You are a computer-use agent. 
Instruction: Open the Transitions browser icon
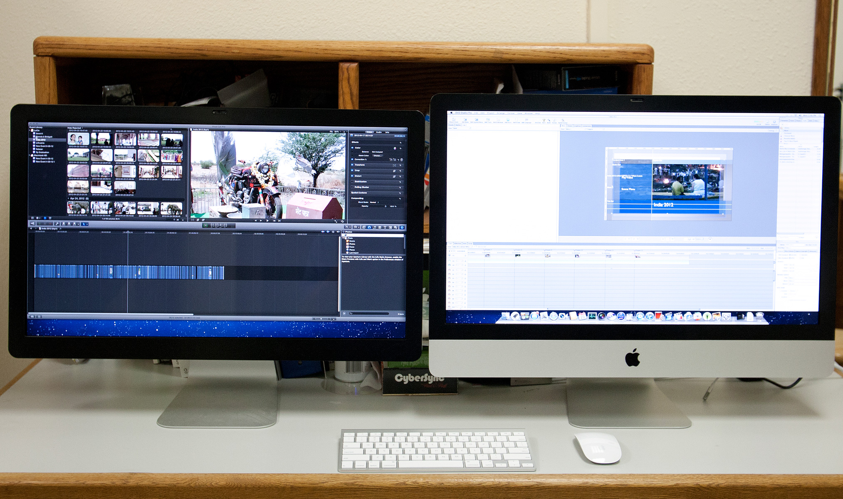[380, 227]
